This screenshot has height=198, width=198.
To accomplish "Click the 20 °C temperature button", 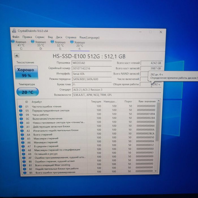I will 27,92.
